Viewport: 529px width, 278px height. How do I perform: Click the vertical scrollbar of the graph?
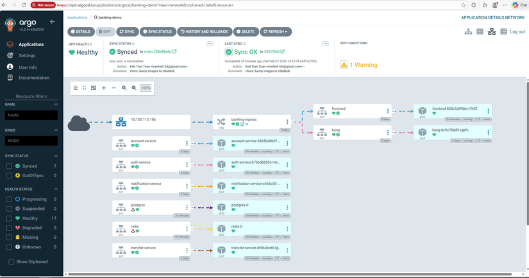click(527, 152)
